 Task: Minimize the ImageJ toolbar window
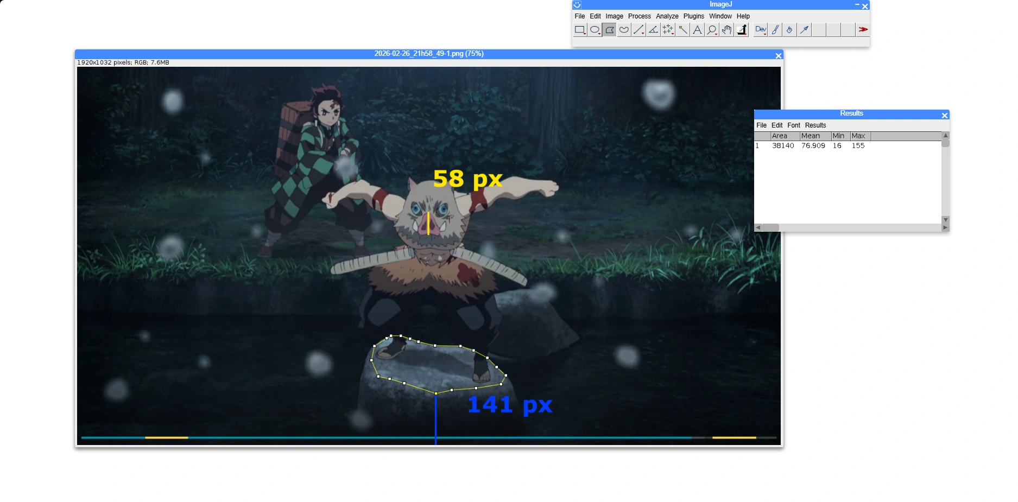point(857,5)
